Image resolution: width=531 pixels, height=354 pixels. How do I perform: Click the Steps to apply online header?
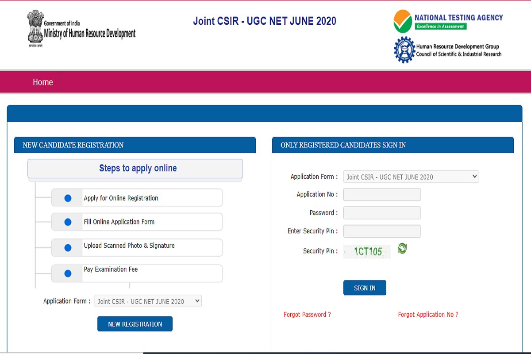pyautogui.click(x=135, y=169)
